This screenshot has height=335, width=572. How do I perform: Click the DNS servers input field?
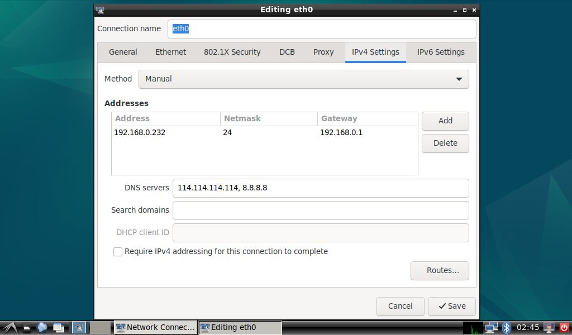[x=321, y=188]
